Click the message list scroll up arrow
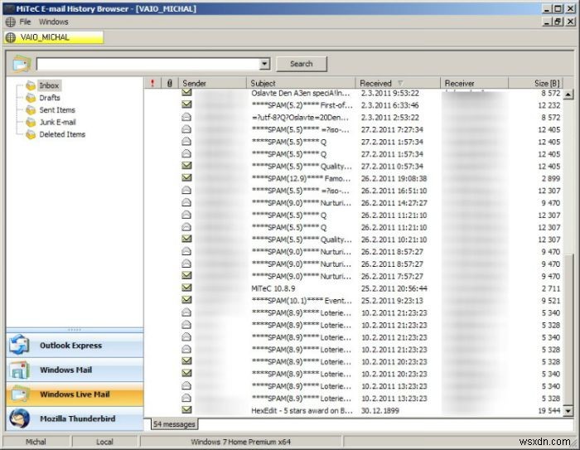The height and width of the screenshot is (450, 580). pos(568,94)
